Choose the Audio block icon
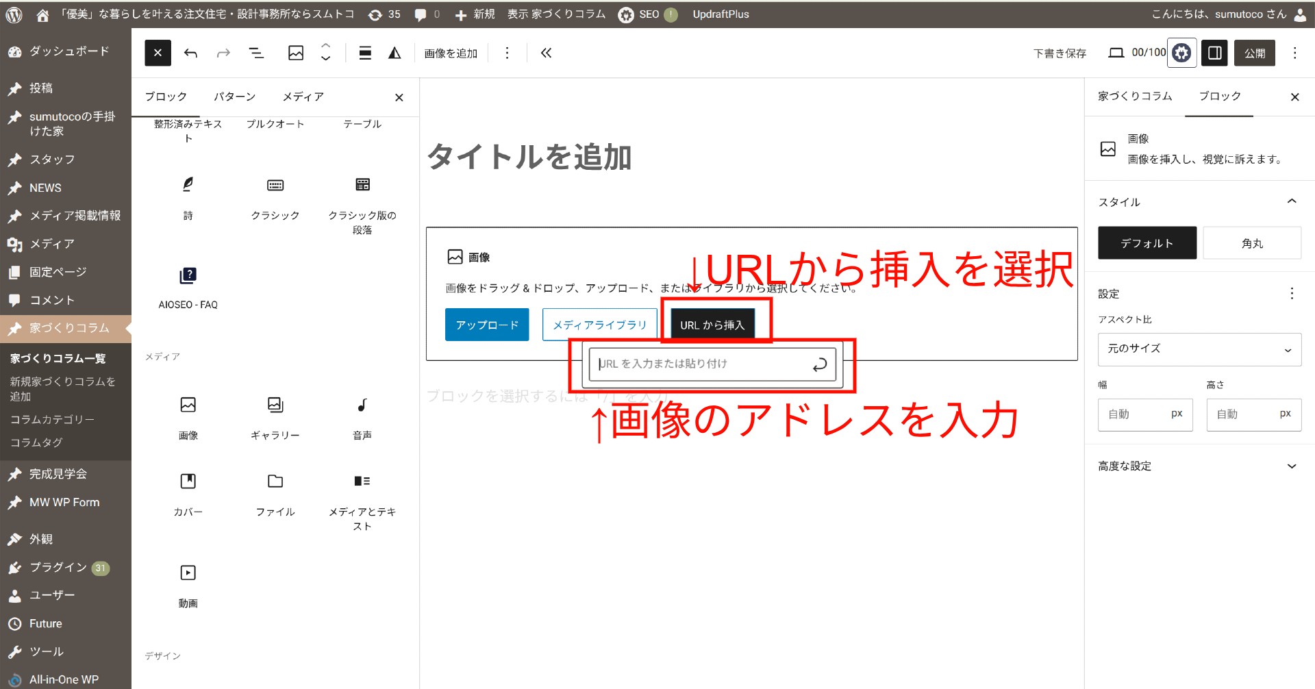 pyautogui.click(x=362, y=405)
